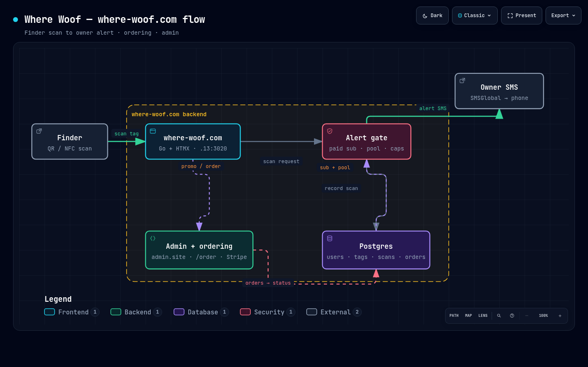The width and height of the screenshot is (588, 367).
Task: Click the zoom-out minus icon
Action: click(x=527, y=316)
